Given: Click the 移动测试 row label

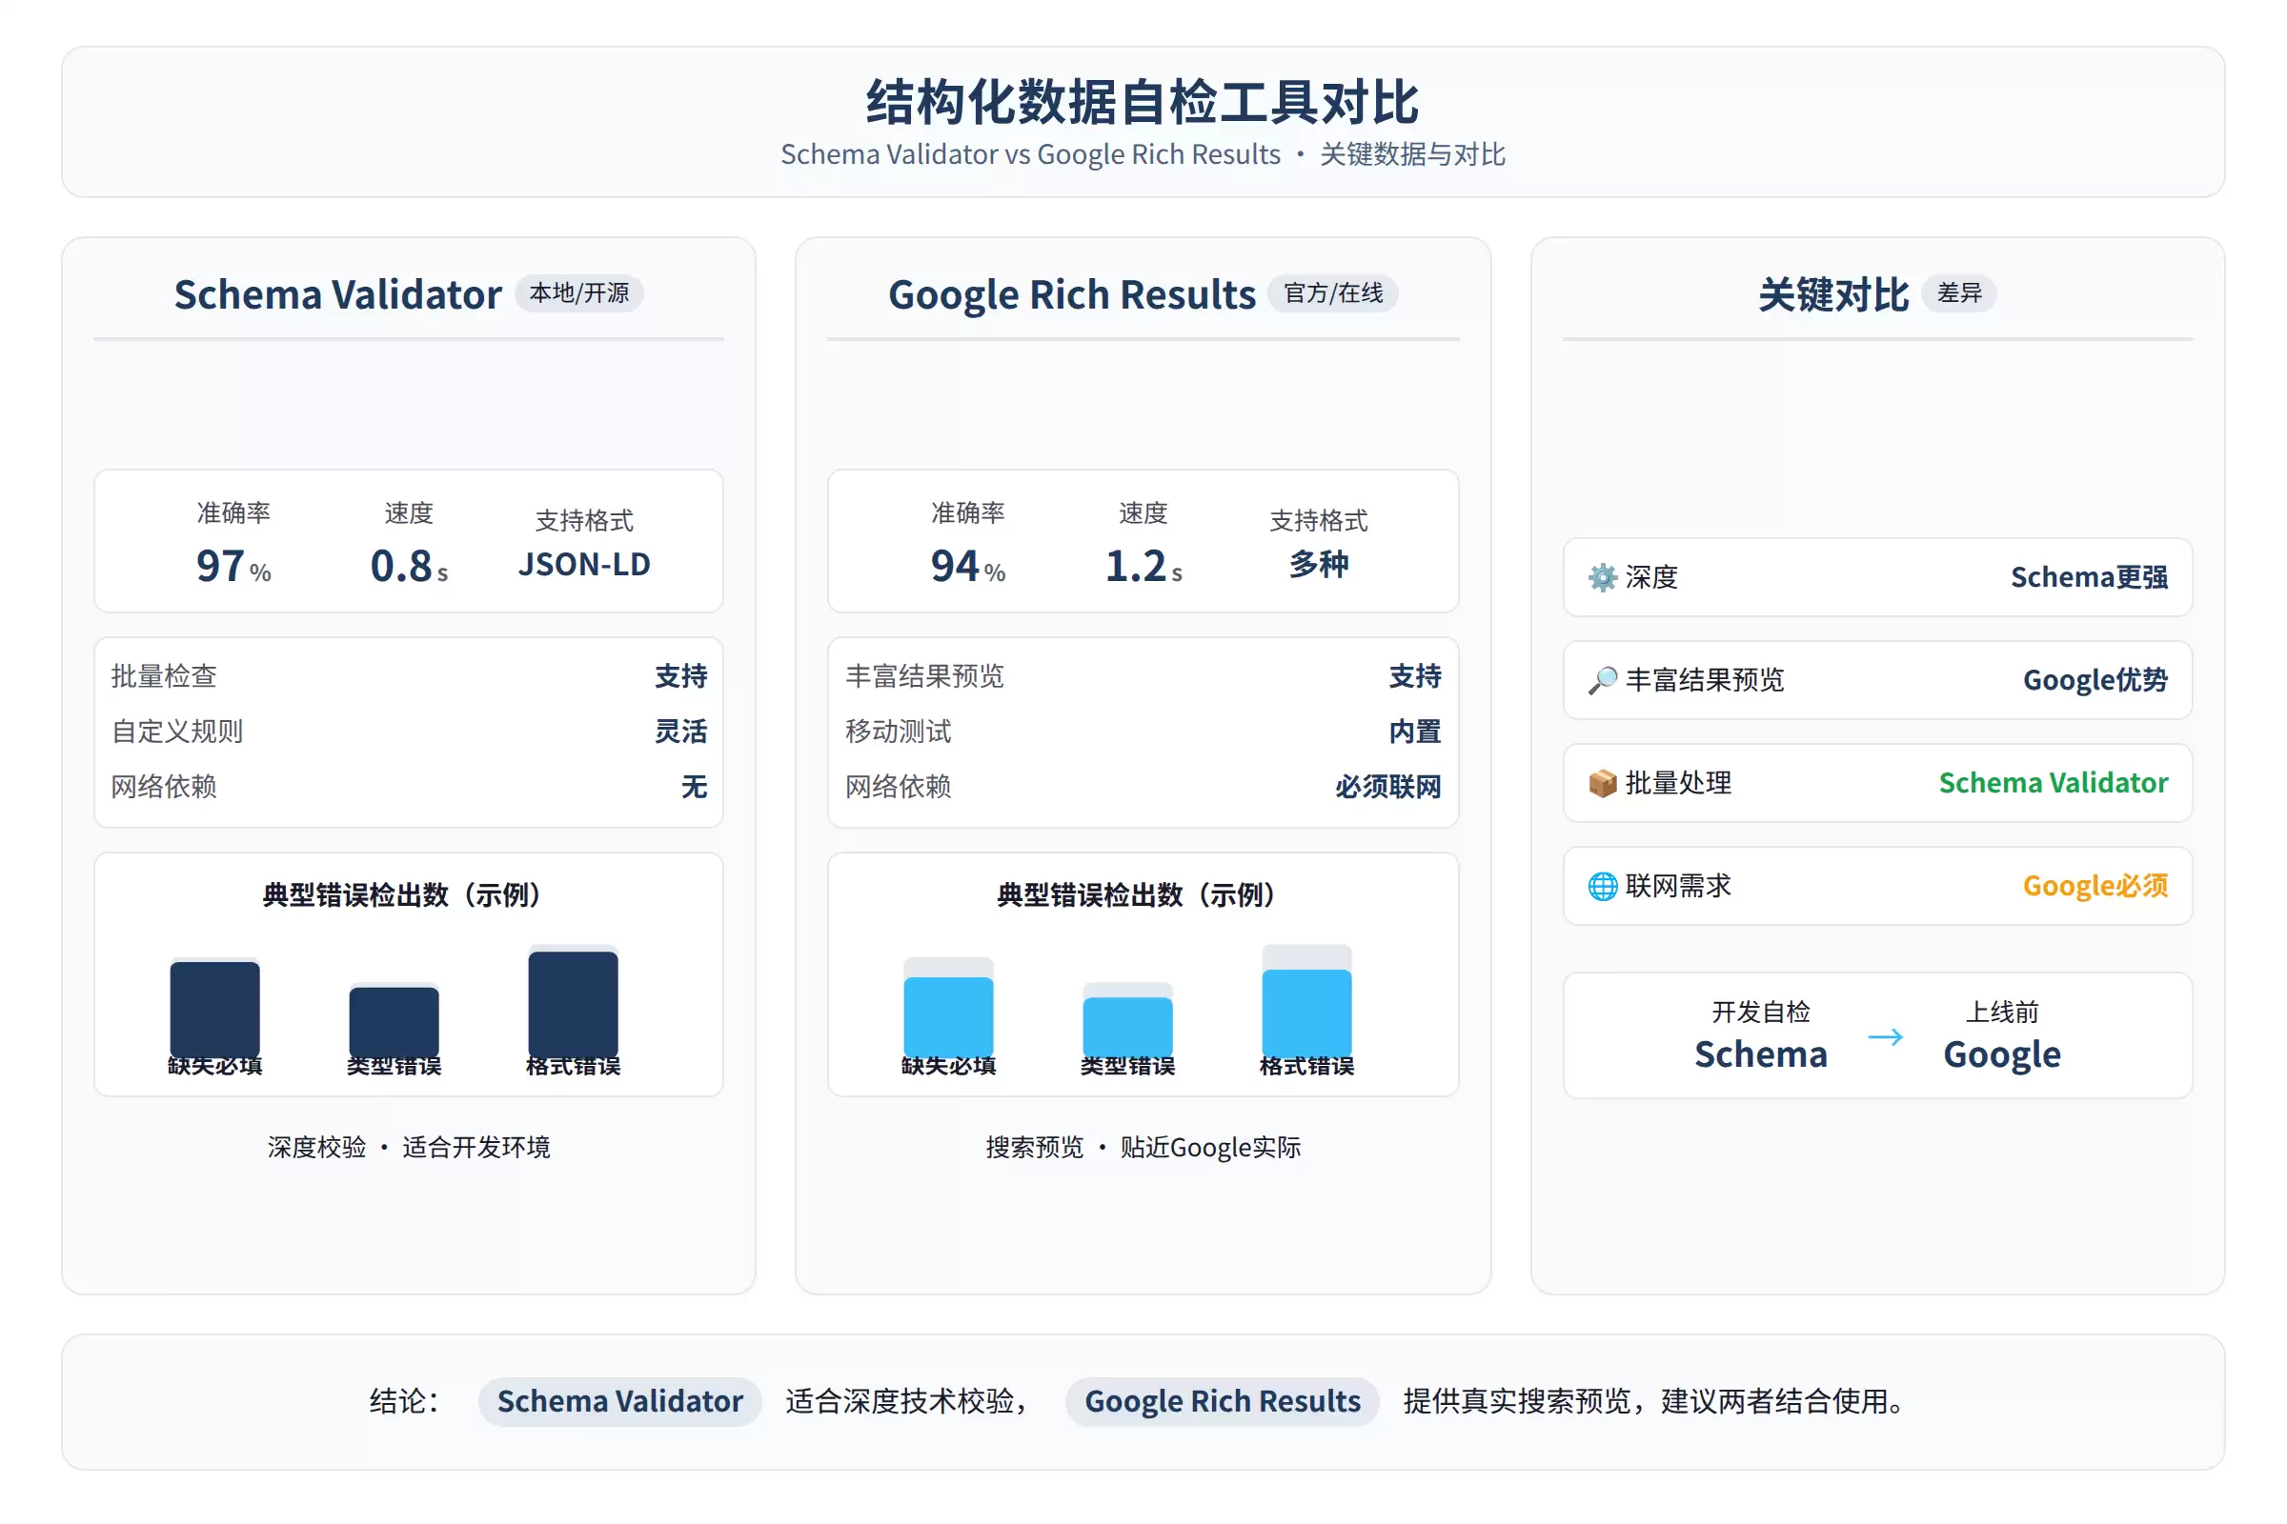Looking at the screenshot, I should (898, 732).
